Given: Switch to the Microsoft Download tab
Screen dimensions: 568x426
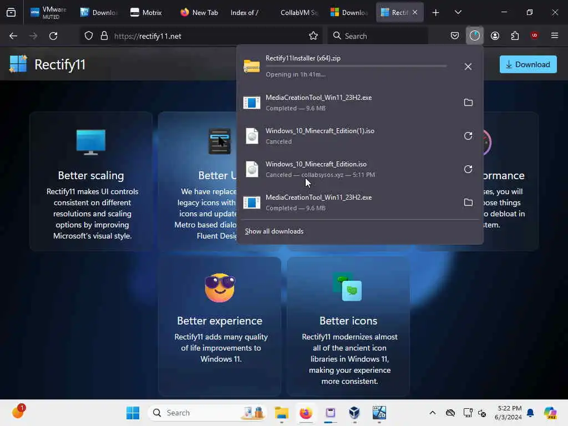Looking at the screenshot, I should pos(349,12).
